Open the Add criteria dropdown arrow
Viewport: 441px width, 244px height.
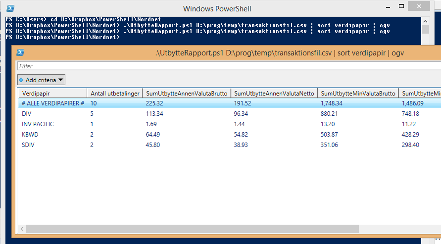pyautogui.click(x=60, y=80)
